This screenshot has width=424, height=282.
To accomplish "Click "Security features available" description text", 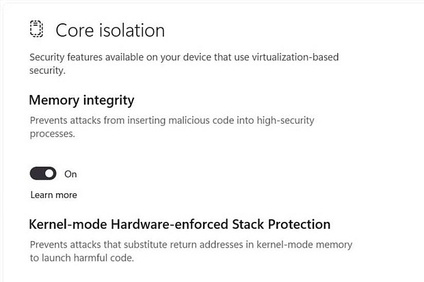I will pos(93,57).
